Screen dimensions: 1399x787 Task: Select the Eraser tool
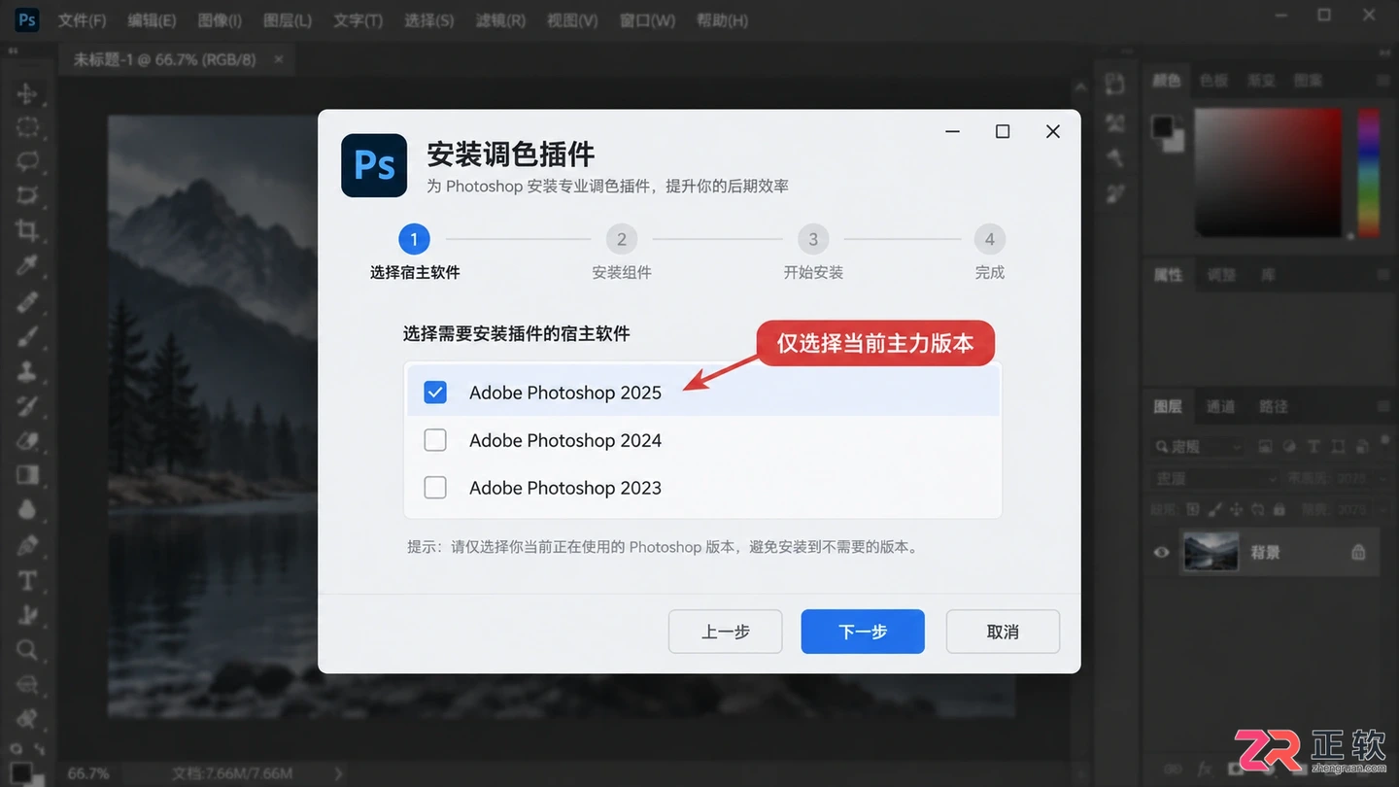(27, 440)
